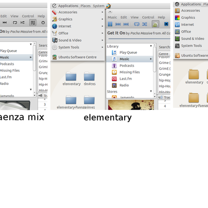Screen dimensions: 208x208
Task: Open the System menu in the elementary top bar
Action: coord(98,6)
